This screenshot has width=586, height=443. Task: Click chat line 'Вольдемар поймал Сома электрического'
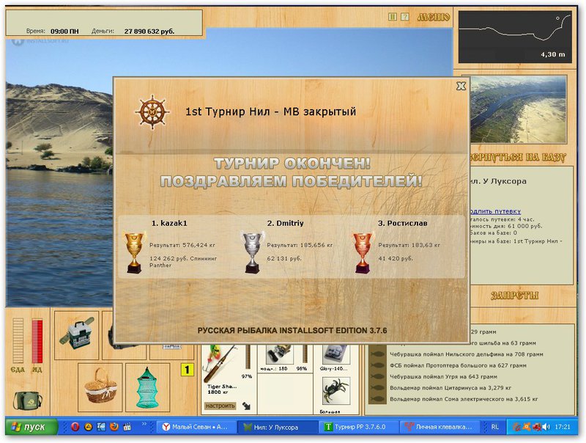464,399
